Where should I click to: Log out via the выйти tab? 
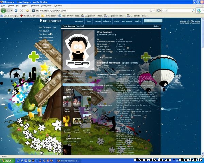pos(138,21)
